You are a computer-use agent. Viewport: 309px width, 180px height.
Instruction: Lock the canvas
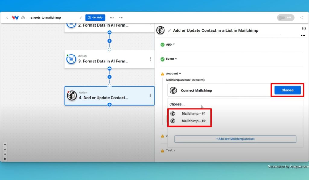point(5,159)
